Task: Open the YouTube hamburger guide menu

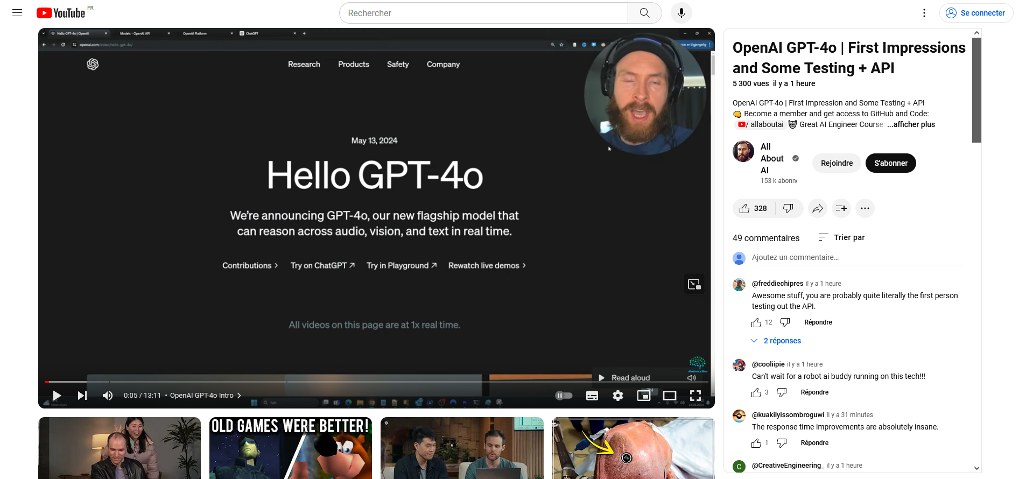Action: click(x=17, y=13)
